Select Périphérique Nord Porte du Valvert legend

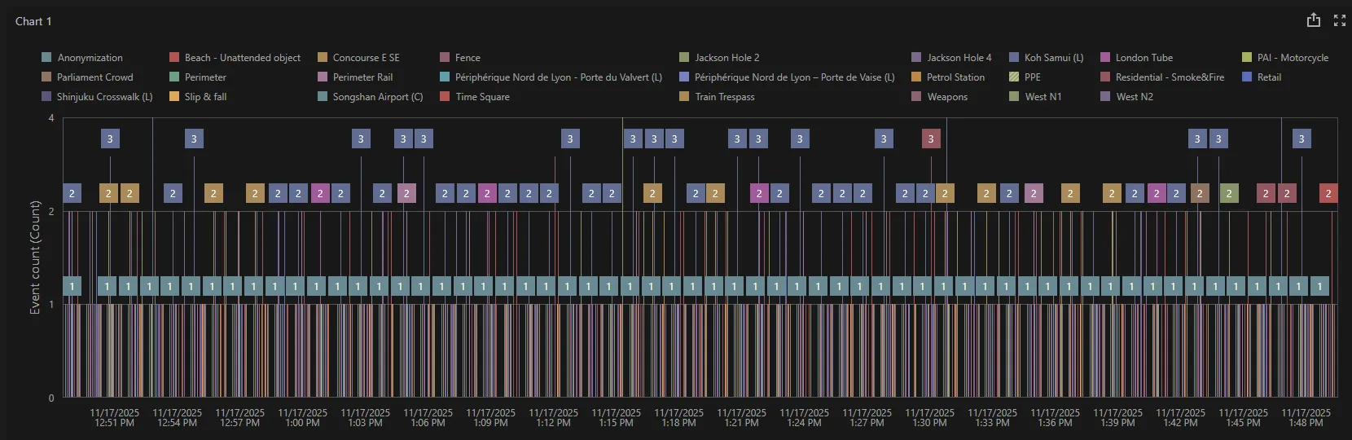click(x=551, y=77)
